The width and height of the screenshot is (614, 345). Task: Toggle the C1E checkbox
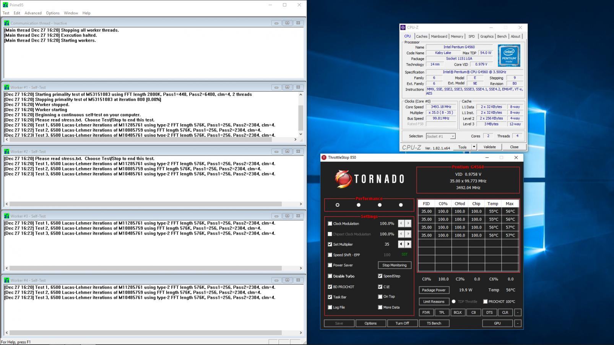[380, 287]
